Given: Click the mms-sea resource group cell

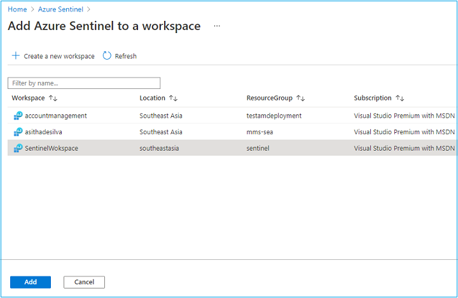Looking at the screenshot, I should pos(260,132).
